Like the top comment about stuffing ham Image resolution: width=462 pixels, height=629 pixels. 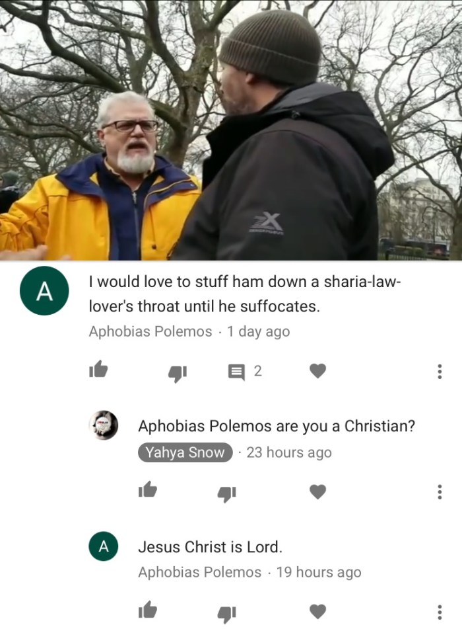click(98, 370)
